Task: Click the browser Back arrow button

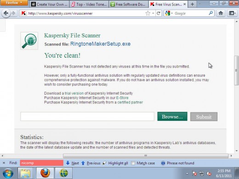Action: coord(6,13)
